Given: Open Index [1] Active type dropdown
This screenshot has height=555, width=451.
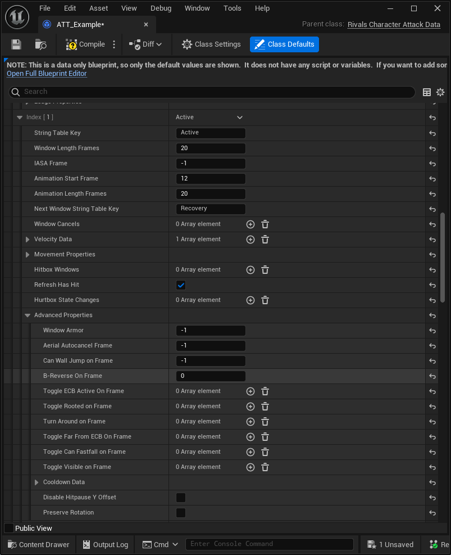Looking at the screenshot, I should [209, 117].
